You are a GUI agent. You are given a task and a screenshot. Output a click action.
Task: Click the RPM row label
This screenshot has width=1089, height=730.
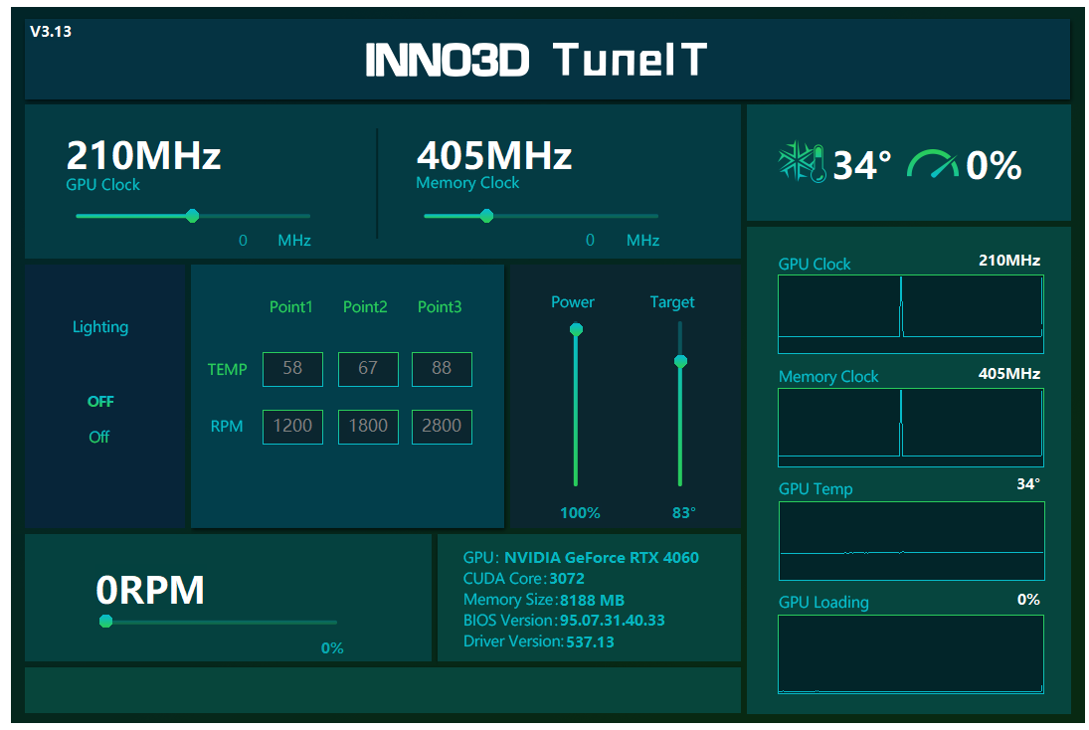227,427
